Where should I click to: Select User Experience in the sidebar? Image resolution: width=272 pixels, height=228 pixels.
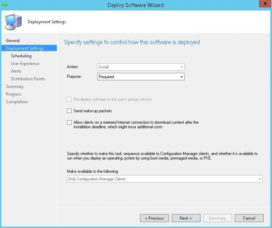click(x=25, y=64)
